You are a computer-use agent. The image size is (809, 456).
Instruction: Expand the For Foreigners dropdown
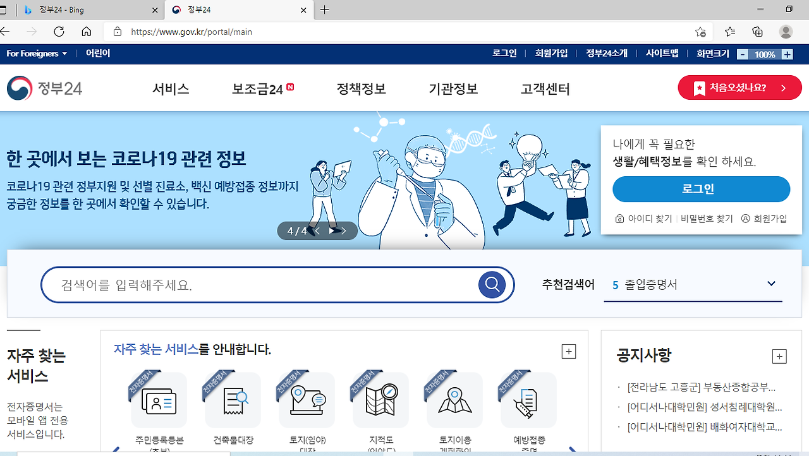click(x=37, y=54)
